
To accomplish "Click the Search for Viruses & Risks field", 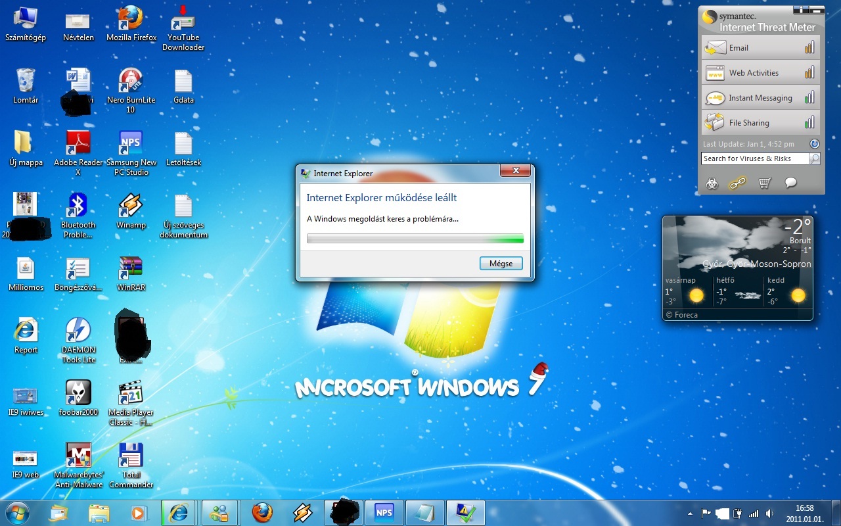I will 754,158.
